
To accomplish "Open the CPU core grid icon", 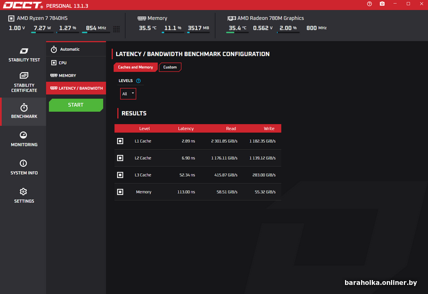I will pos(117,29).
